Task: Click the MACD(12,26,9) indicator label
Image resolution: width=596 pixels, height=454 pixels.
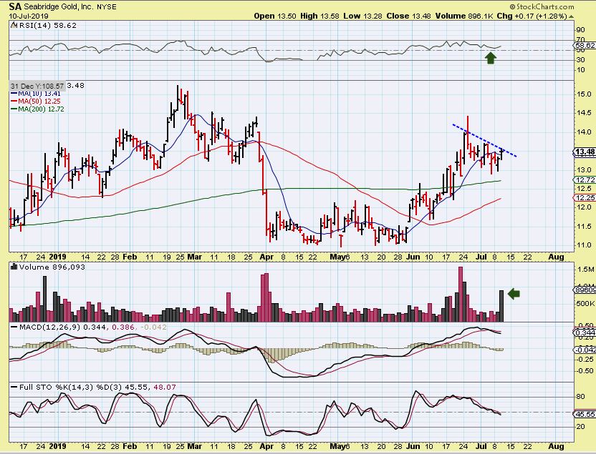Action: tap(49, 327)
